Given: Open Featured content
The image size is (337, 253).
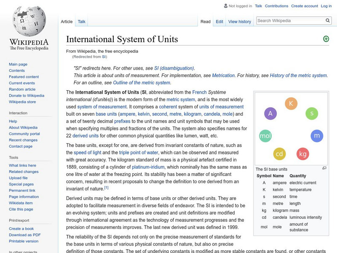Looking at the screenshot, I should point(24,77).
